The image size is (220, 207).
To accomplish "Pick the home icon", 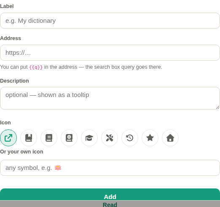I will click(x=170, y=138).
